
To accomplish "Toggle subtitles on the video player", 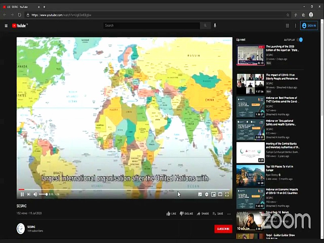I will tap(200, 194).
